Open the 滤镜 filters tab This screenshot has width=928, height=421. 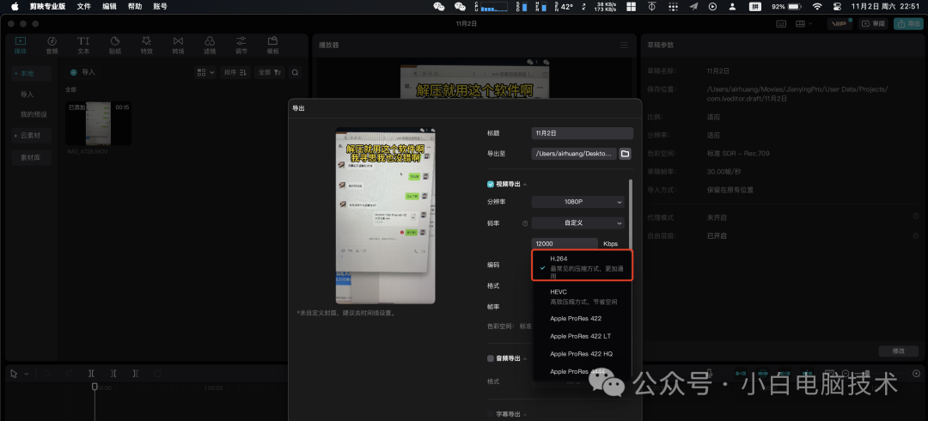[210, 45]
